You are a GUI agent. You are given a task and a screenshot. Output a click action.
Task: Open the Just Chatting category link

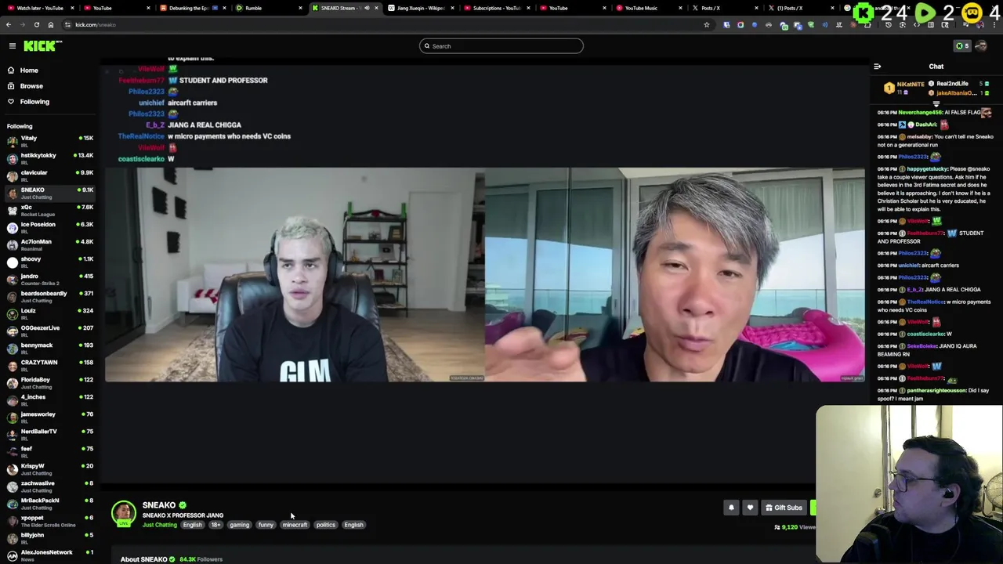(159, 525)
